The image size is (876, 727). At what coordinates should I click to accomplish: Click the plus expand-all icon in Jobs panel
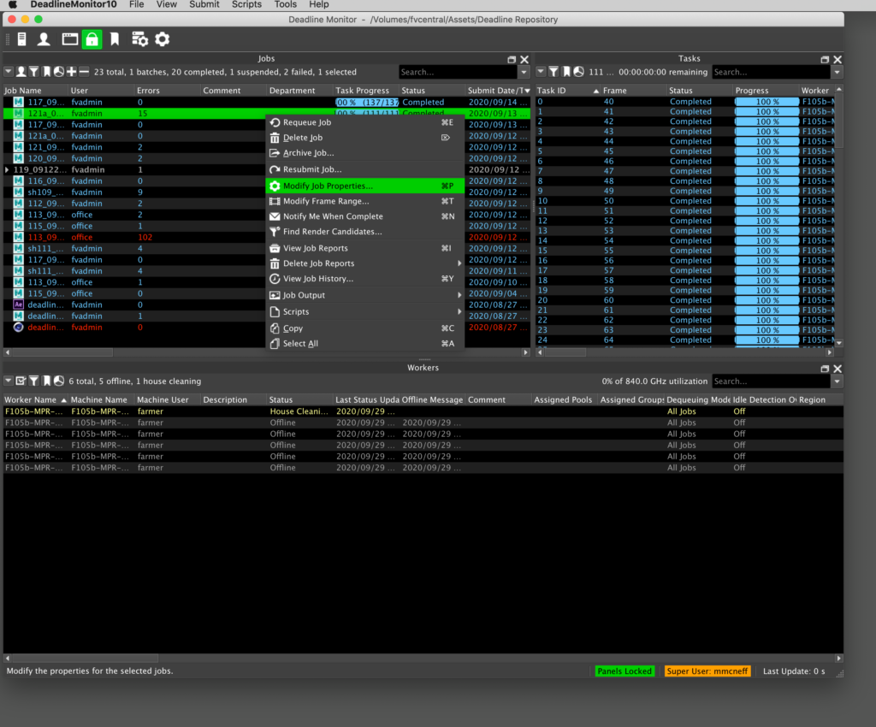point(72,72)
